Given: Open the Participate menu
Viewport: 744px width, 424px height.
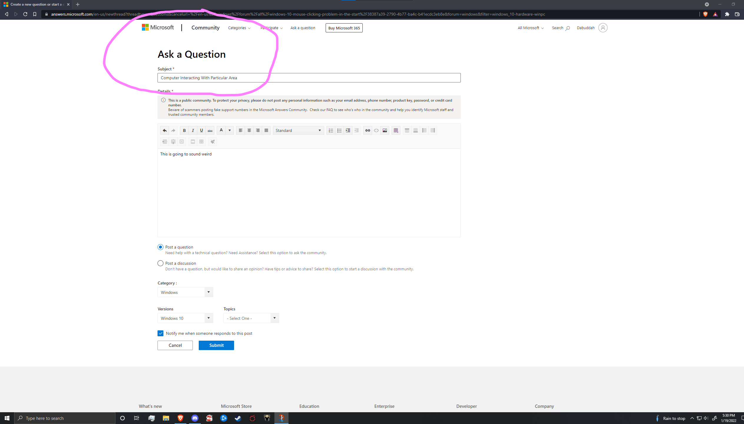Looking at the screenshot, I should click(271, 28).
